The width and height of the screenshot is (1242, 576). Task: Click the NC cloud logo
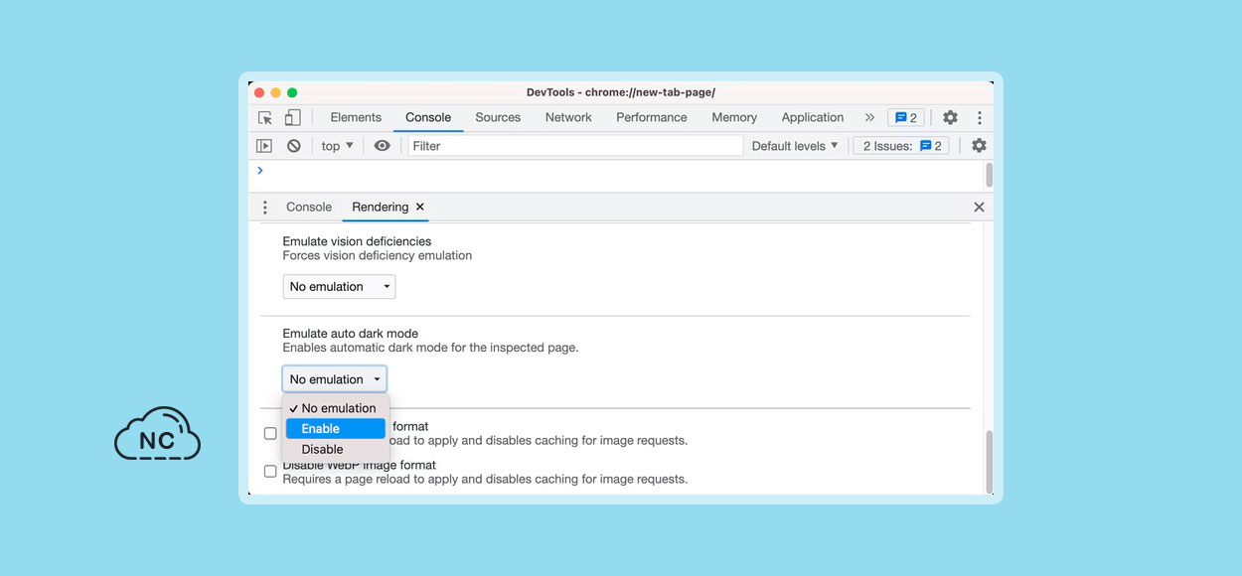click(x=157, y=434)
